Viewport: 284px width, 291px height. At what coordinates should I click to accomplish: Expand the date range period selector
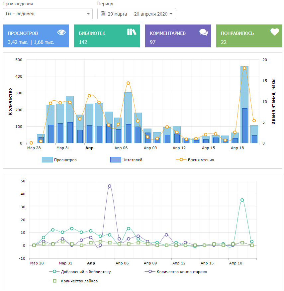137,14
